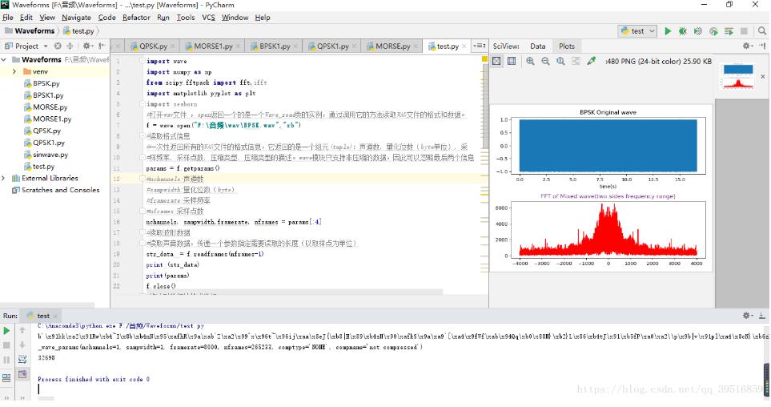Toggle chessboard transparency in SciView

496,61
